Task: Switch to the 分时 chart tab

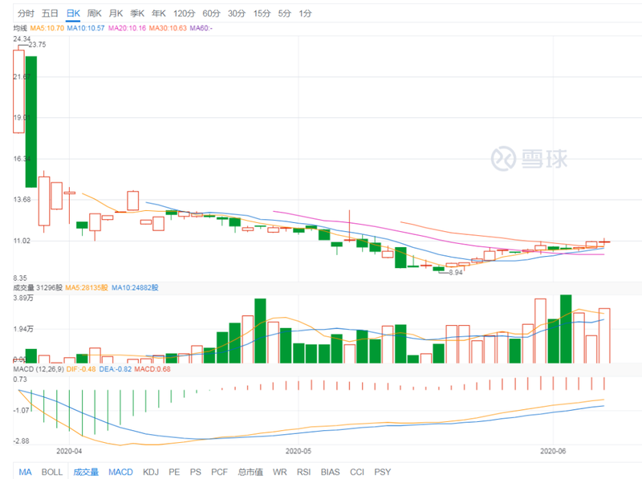Action: pos(26,14)
